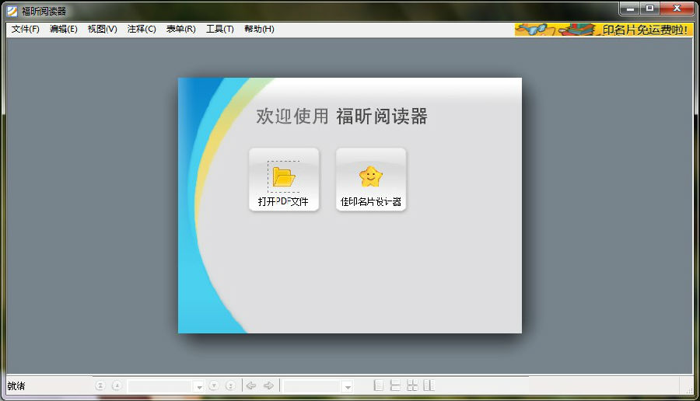Expand the page number dropdown arrow

pos(199,386)
